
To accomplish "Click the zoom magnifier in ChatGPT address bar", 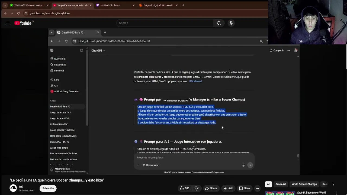I will [x=261, y=41].
